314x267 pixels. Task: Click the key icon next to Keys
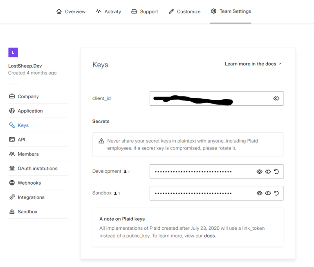click(x=12, y=125)
